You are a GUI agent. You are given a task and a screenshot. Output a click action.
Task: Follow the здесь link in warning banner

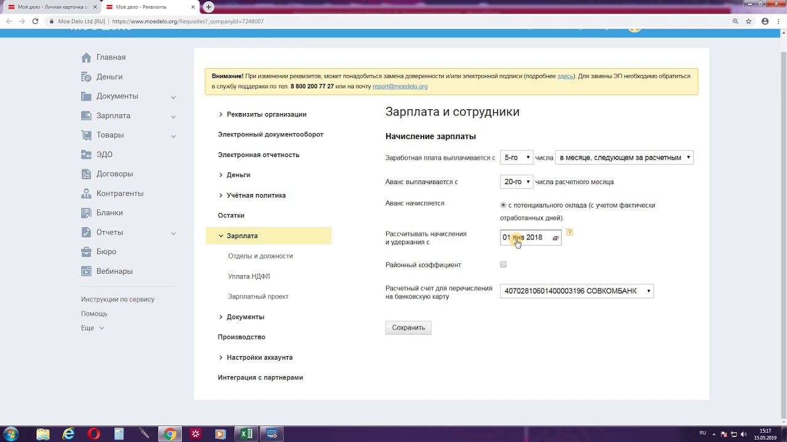point(565,76)
